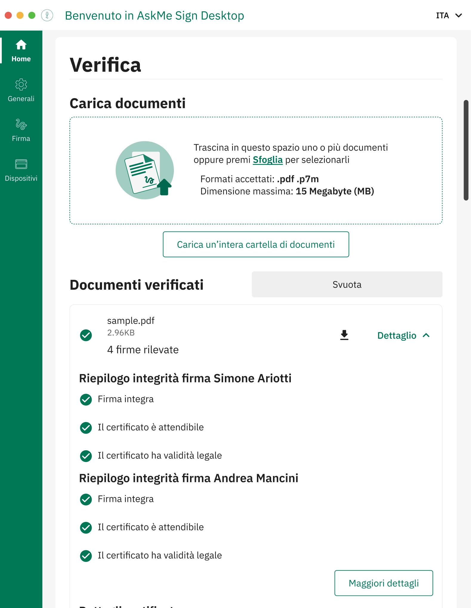Click the dashed document drop area
Screen dimensions: 471x608
click(x=256, y=170)
